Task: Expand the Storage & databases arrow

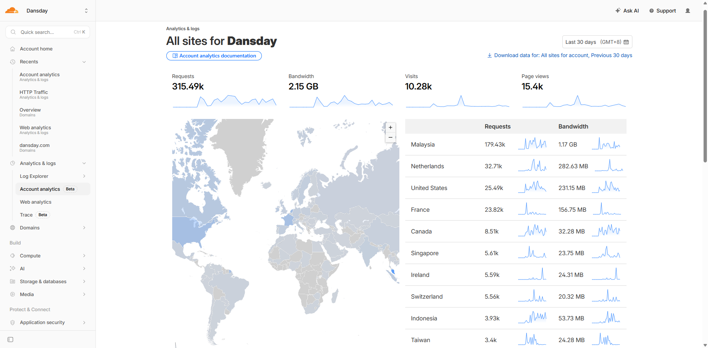Action: click(x=84, y=281)
